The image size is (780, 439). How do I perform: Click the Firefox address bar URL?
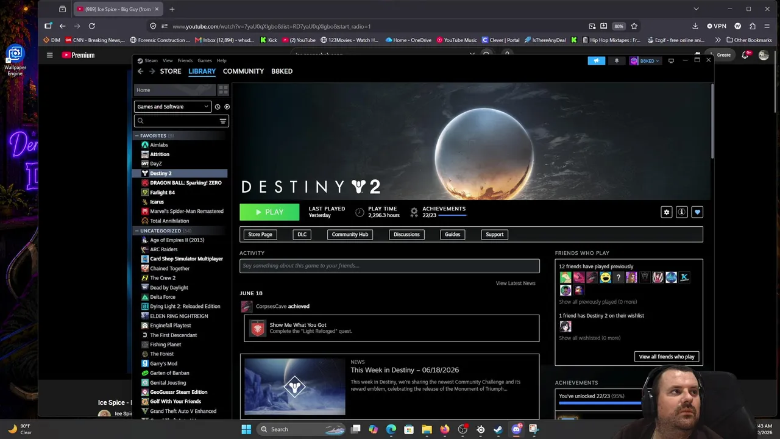[272, 26]
